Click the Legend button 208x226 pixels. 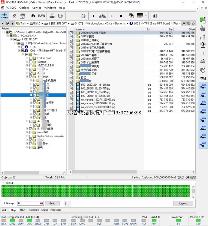click(183, 203)
